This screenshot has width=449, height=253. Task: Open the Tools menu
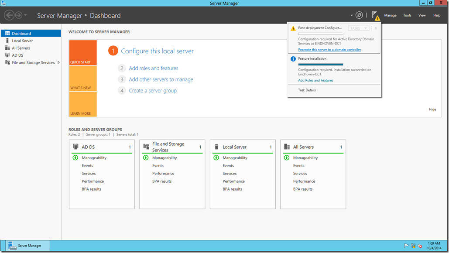tap(407, 15)
